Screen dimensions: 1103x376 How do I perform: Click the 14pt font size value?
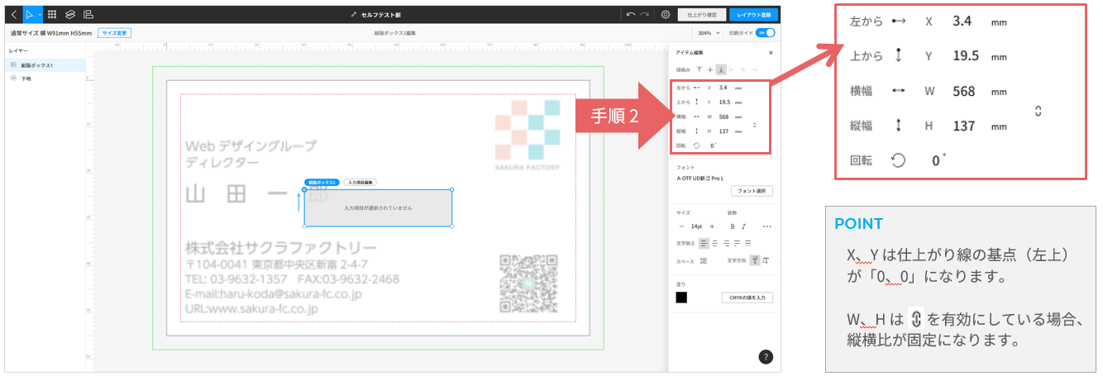point(697,226)
